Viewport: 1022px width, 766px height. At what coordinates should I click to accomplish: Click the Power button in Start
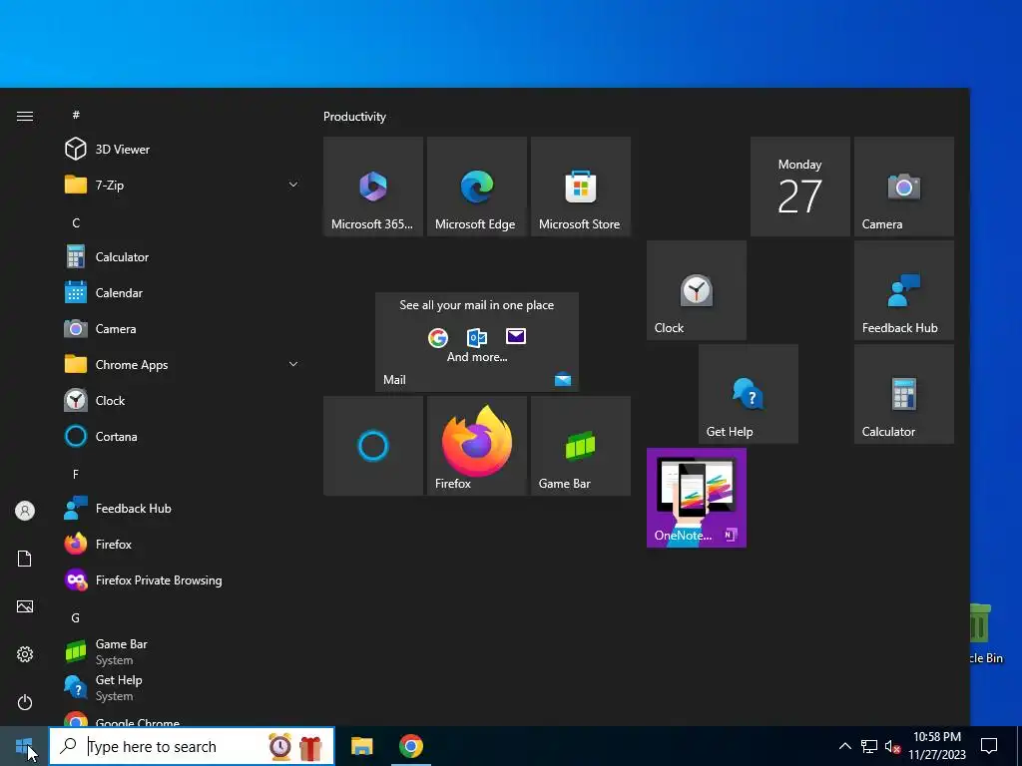pyautogui.click(x=25, y=702)
